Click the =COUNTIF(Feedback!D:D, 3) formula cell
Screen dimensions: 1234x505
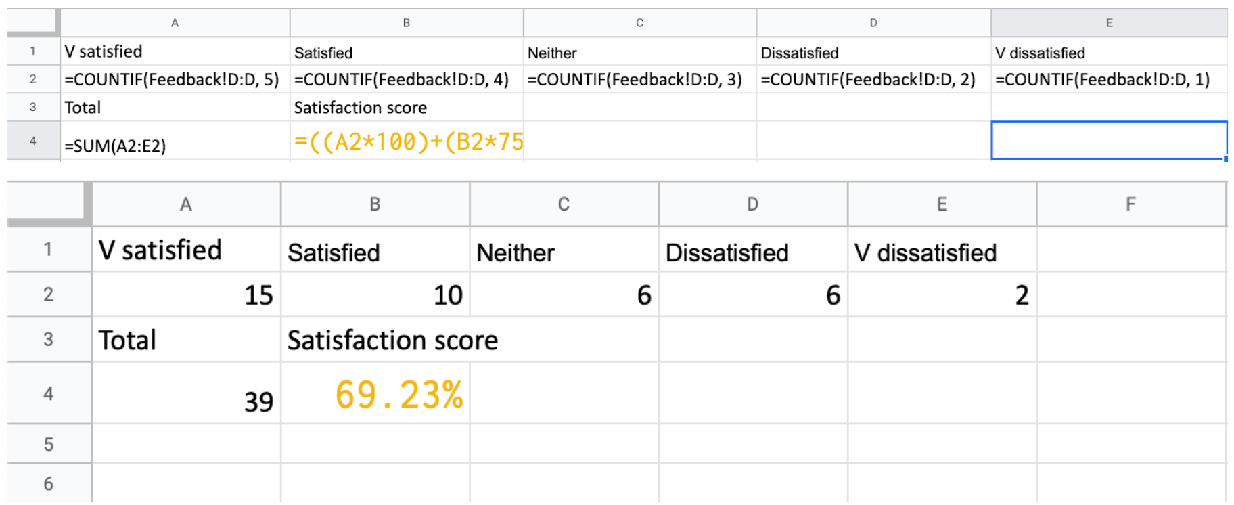click(639, 79)
